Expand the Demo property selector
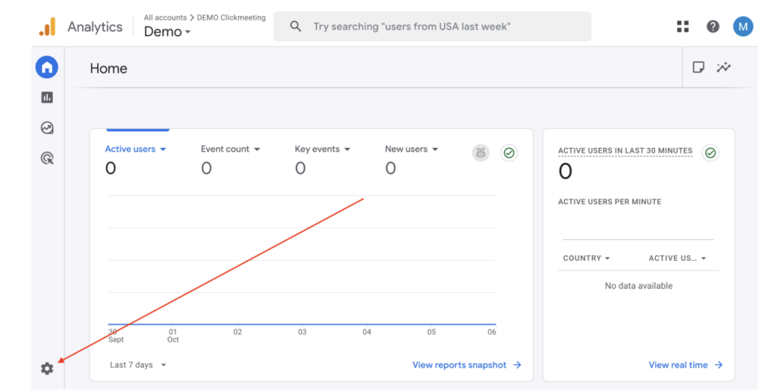Viewport: 765px width, 390px height. (x=167, y=31)
